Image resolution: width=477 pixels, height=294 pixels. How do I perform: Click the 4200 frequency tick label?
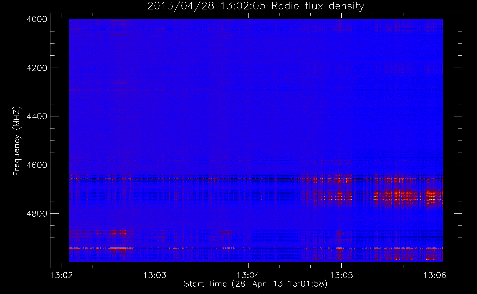37,68
